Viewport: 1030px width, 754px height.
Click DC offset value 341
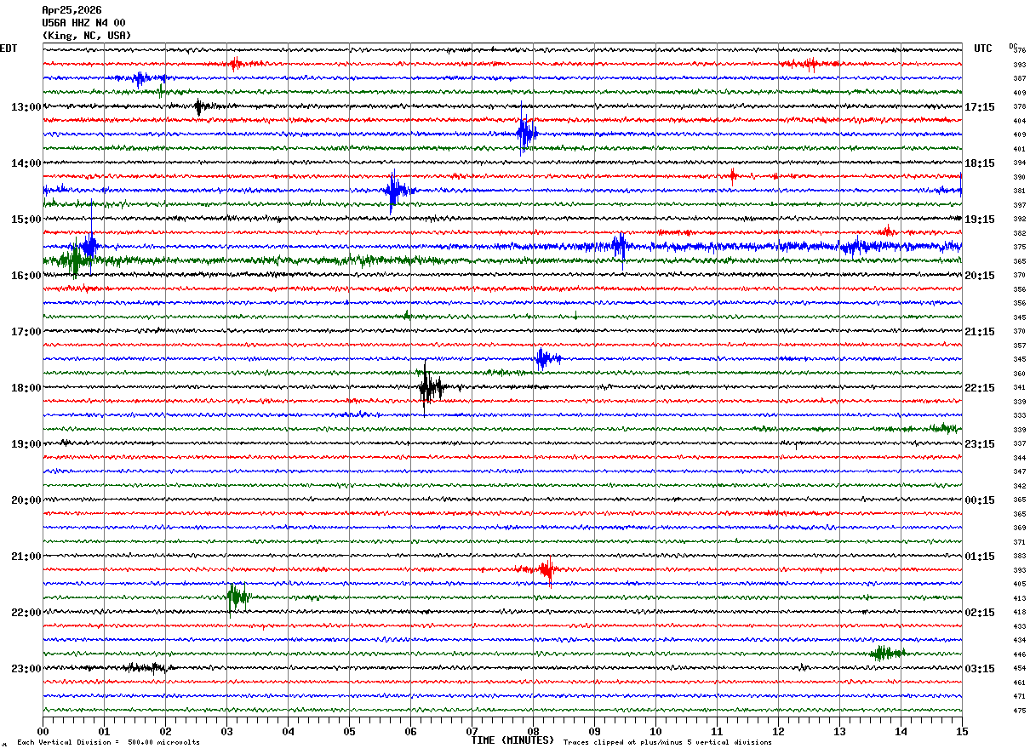tap(1019, 388)
